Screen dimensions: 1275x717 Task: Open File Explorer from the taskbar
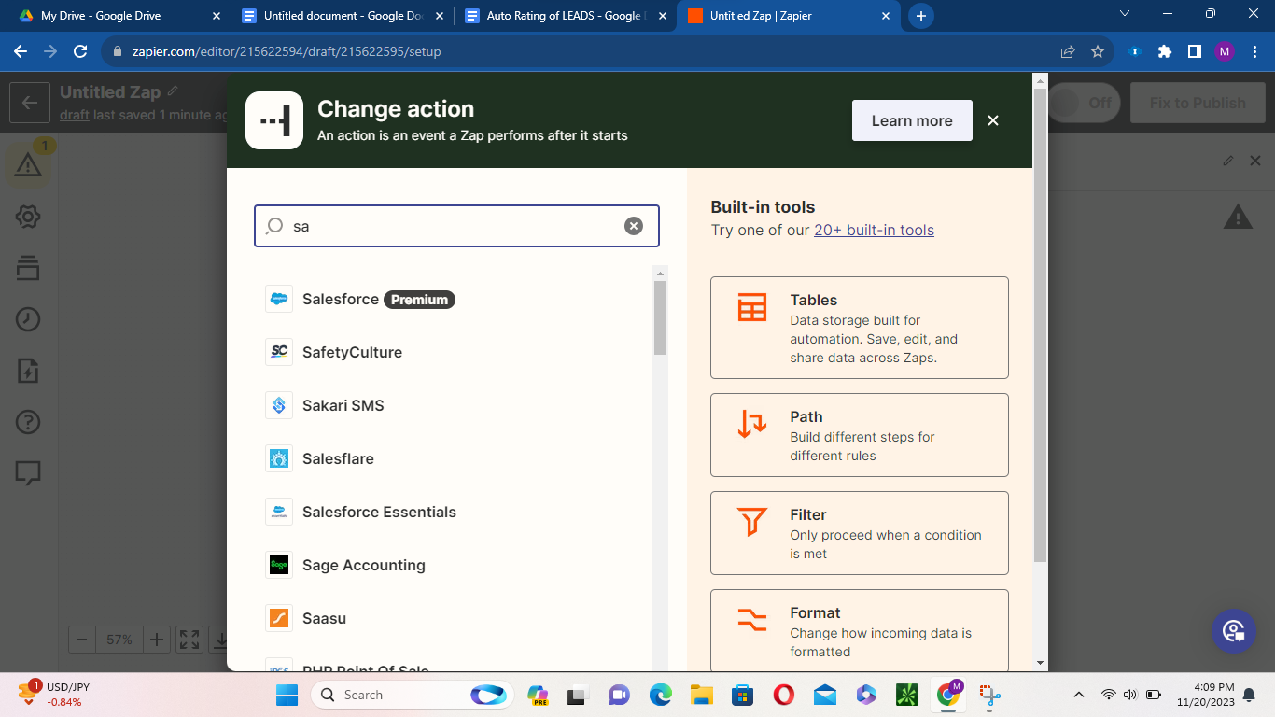(x=701, y=695)
